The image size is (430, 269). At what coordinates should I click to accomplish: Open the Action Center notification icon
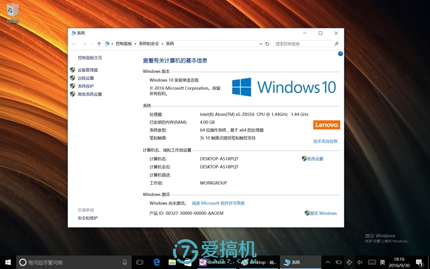[419, 263]
